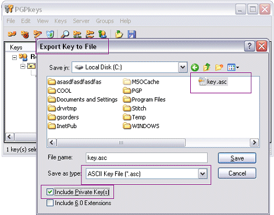Click the file list scroll right arrow

tap(254, 143)
